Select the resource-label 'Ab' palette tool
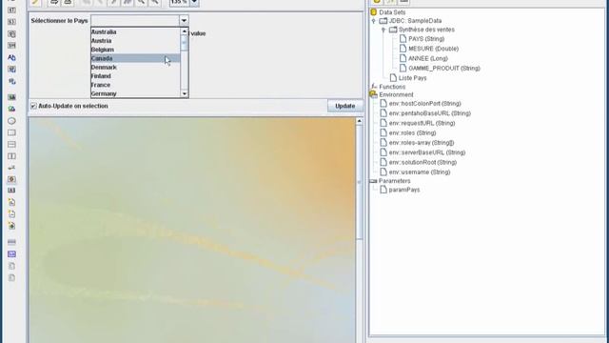This screenshot has width=609, height=343. [11, 57]
